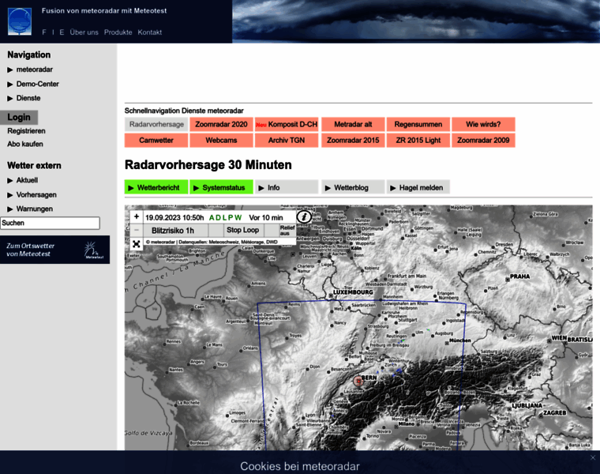600x474 pixels.
Task: Click the green letter W indicator
Action: [238, 217]
